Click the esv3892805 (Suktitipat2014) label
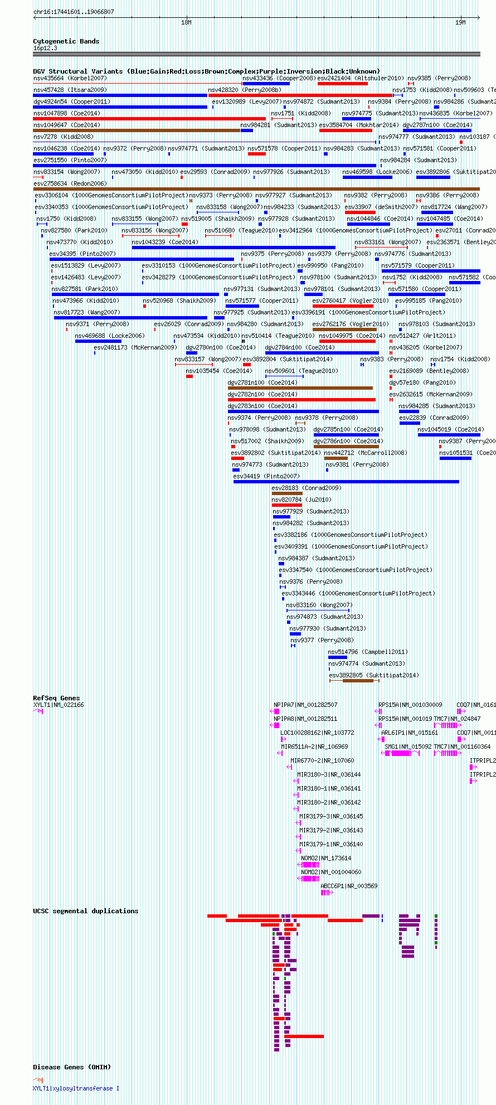The image size is (496, 1105). click(374, 675)
